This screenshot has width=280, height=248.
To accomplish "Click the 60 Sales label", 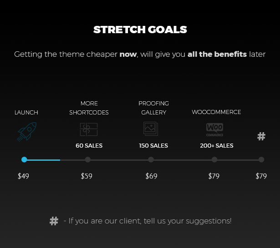I will 89,146.
